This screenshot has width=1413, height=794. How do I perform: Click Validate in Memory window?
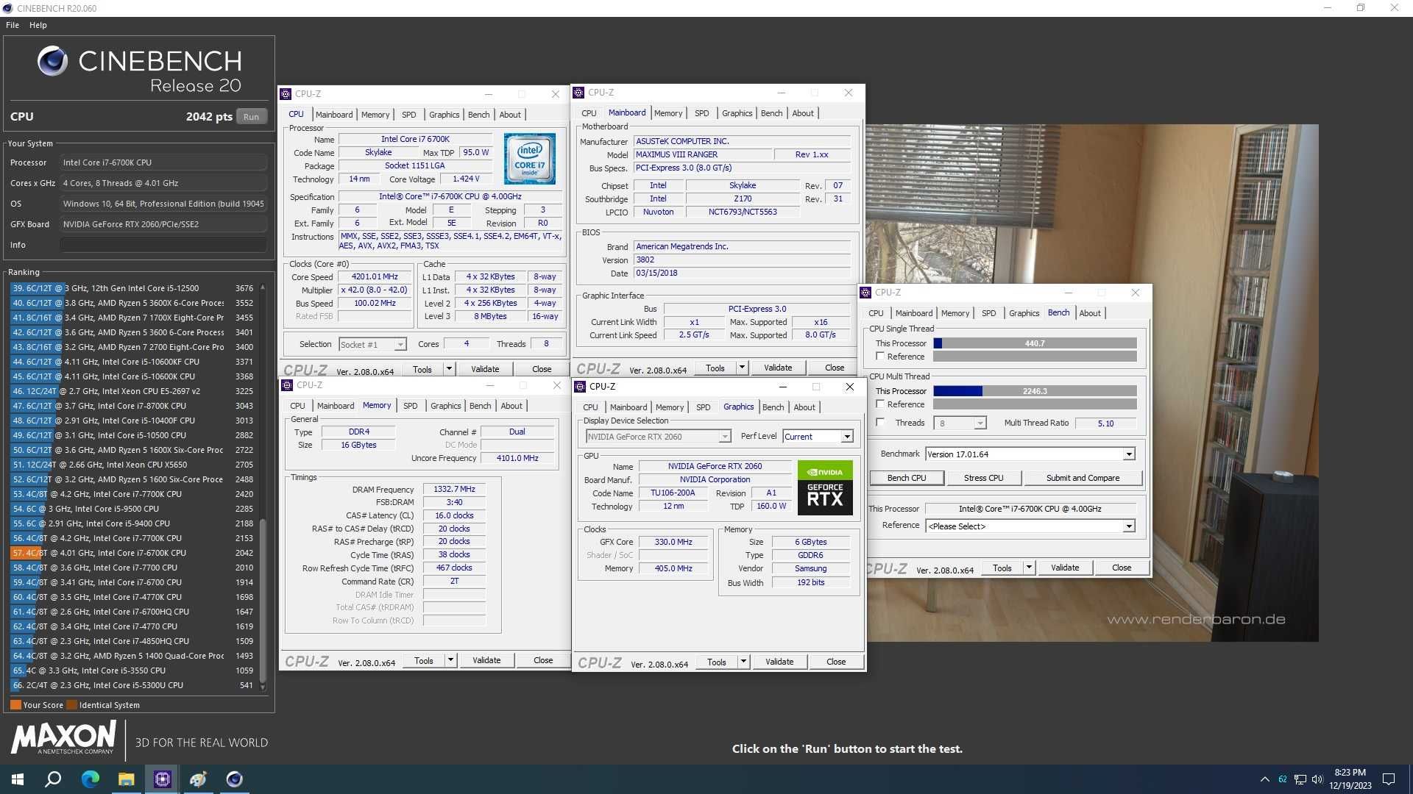(x=486, y=660)
